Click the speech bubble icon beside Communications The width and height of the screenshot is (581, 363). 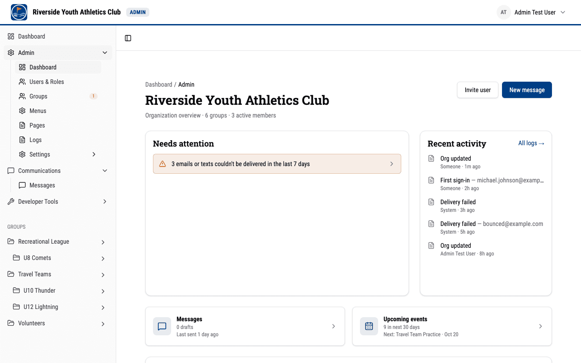[x=11, y=171]
